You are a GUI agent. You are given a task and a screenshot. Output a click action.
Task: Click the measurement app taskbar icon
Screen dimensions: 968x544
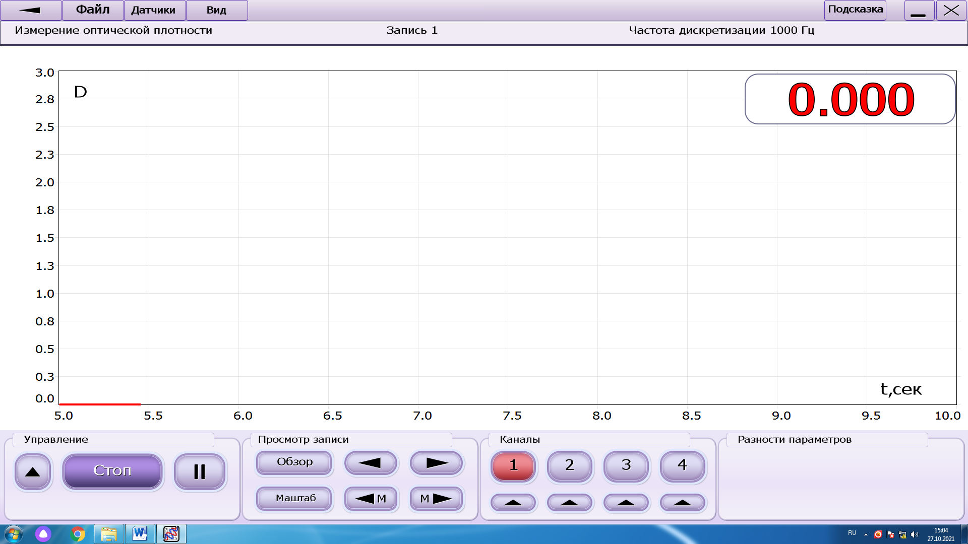[171, 534]
